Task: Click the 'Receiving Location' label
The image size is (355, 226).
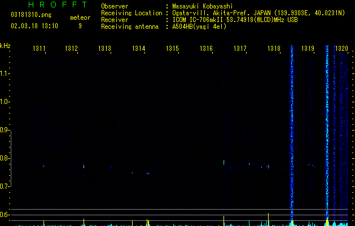Action: coord(132,13)
